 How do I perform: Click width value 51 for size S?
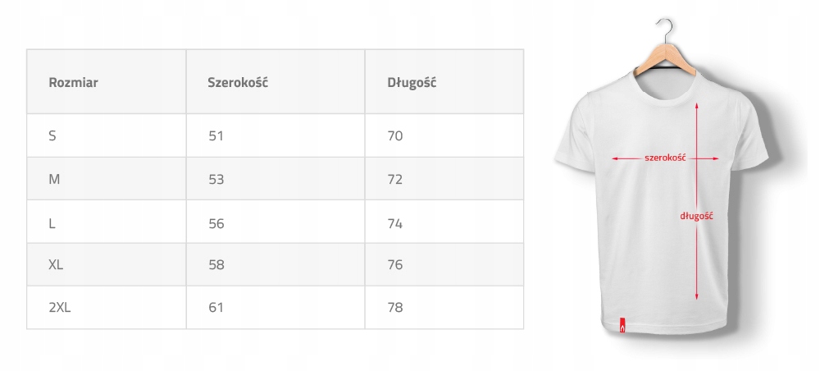216,135
